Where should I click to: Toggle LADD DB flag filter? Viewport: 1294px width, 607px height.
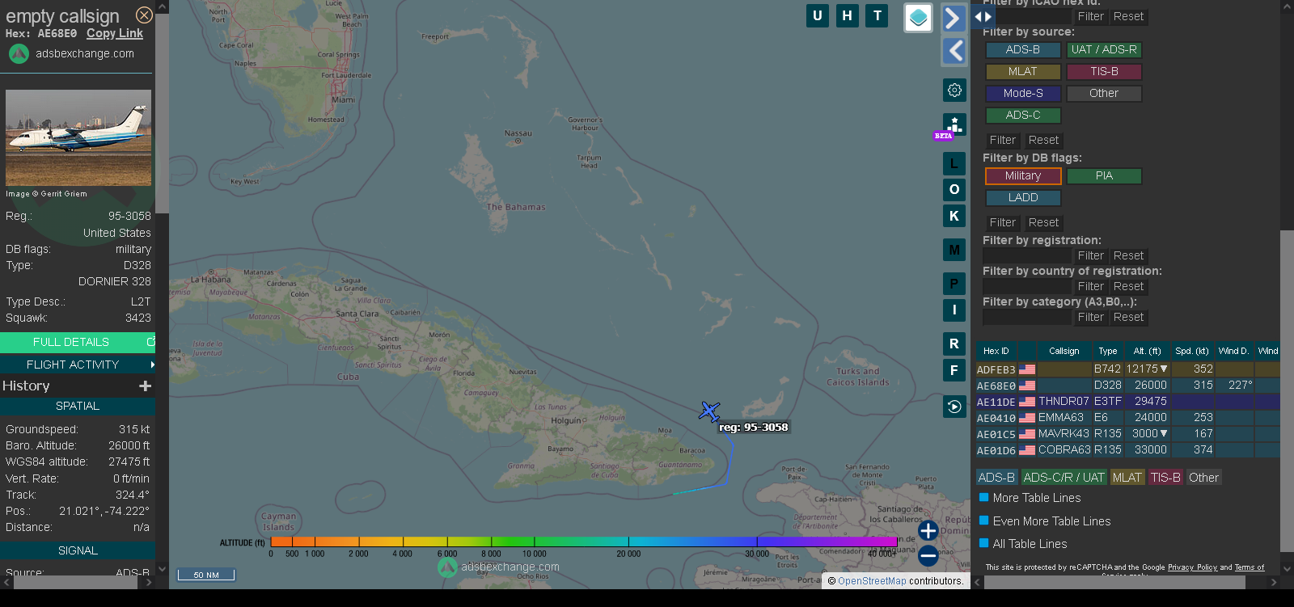(x=1023, y=198)
